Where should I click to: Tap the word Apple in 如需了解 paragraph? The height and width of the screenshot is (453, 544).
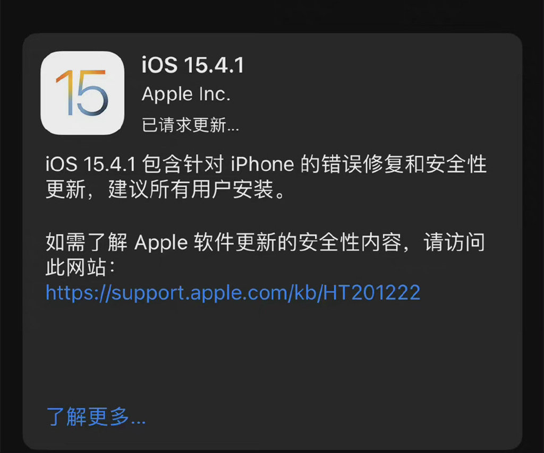(x=161, y=242)
